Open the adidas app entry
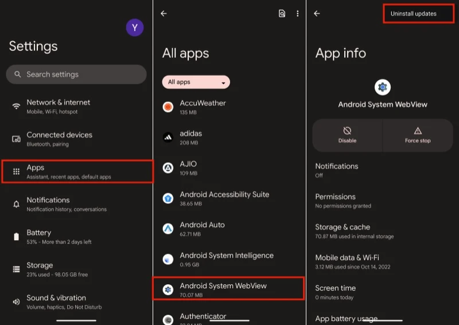This screenshot has height=325, width=459. [x=229, y=138]
